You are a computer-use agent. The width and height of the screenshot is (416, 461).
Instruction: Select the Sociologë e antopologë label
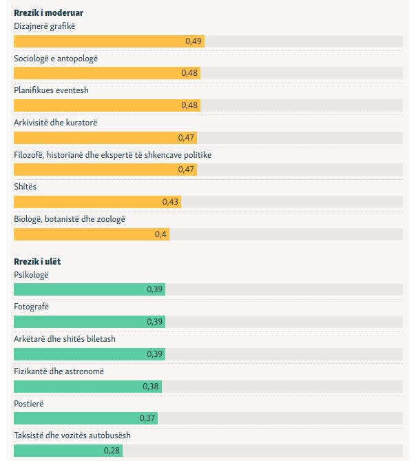pos(56,59)
